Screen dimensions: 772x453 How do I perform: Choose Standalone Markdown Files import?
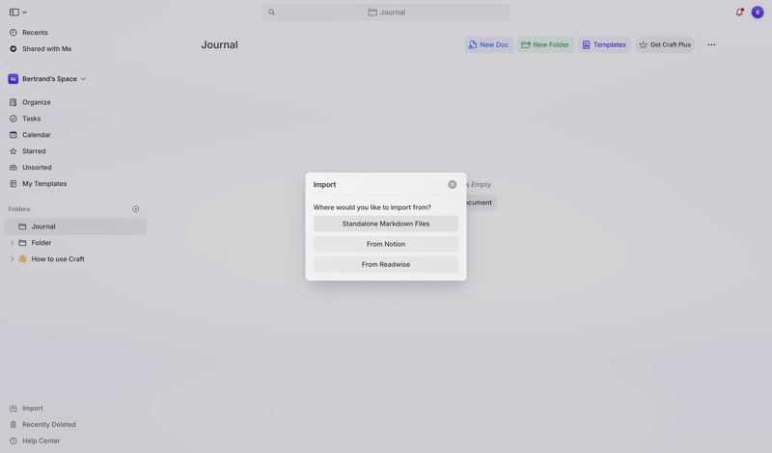385,224
